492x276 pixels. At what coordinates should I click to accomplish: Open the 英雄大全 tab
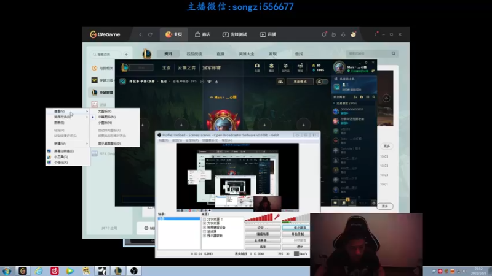pos(247,54)
